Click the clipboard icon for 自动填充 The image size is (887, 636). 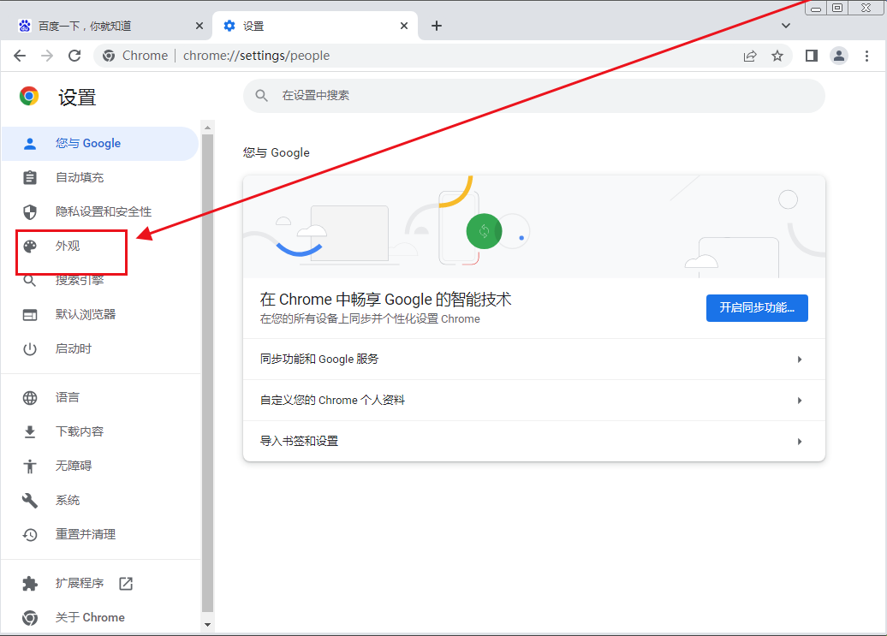pos(30,177)
